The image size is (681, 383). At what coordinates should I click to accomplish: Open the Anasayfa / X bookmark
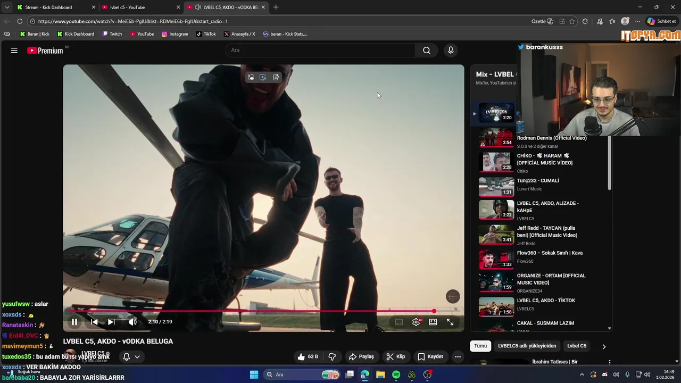click(x=239, y=34)
